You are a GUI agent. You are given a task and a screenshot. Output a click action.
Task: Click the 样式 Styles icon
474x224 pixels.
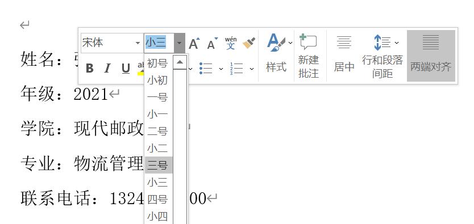(276, 42)
